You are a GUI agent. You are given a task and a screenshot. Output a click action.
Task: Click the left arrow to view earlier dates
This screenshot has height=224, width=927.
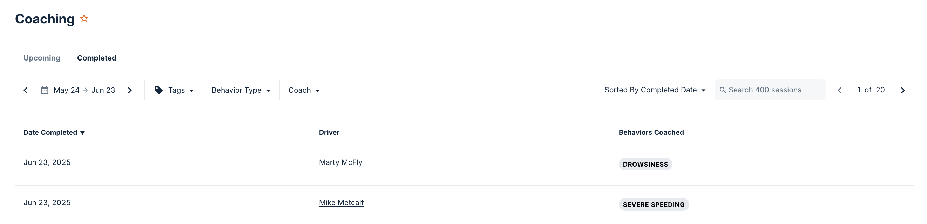26,90
